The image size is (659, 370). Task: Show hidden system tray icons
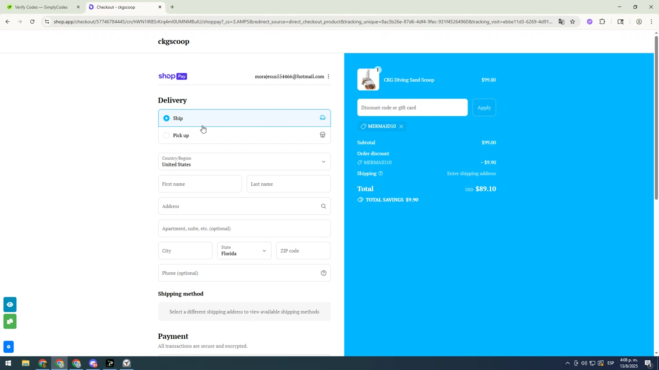pos(567,363)
